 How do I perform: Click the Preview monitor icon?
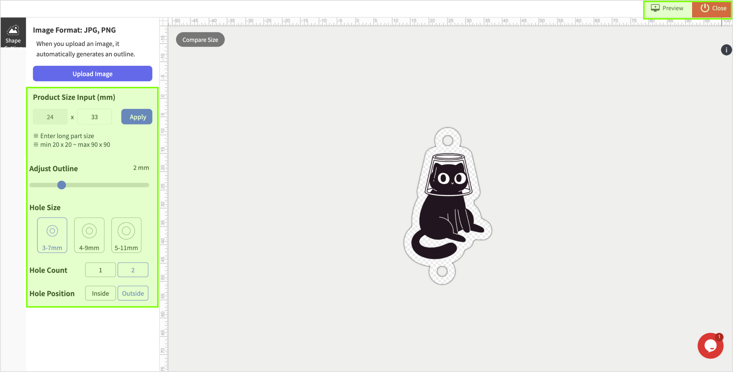tap(655, 8)
